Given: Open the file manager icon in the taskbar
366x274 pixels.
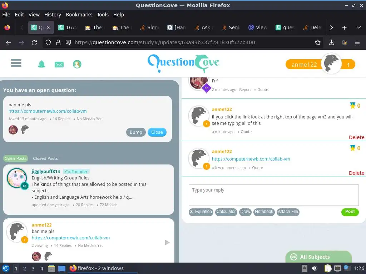Looking at the screenshot, I should tap(51, 268).
